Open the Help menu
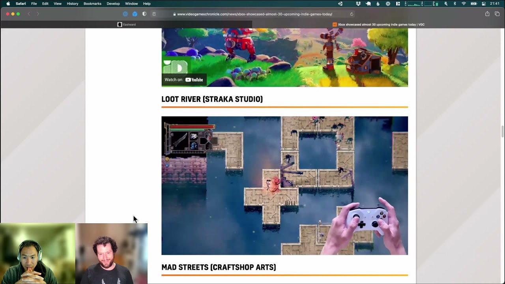 (x=147, y=4)
